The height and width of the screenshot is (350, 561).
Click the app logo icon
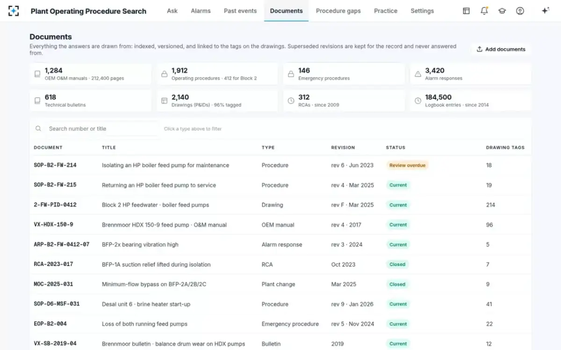click(x=14, y=11)
